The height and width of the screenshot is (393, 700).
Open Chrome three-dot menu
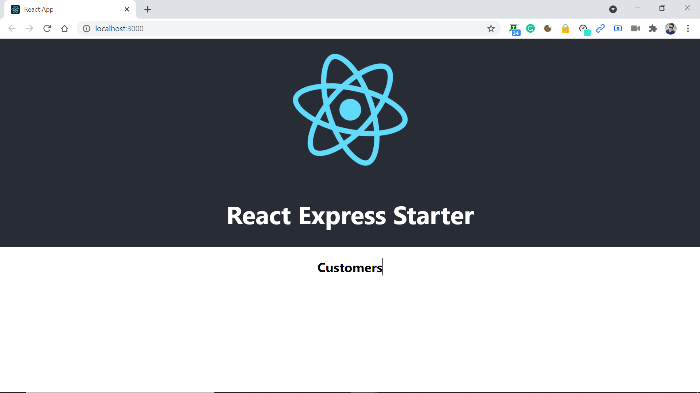click(x=688, y=28)
